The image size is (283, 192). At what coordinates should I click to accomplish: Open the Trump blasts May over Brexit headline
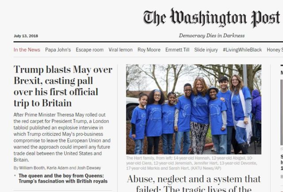pos(63,86)
